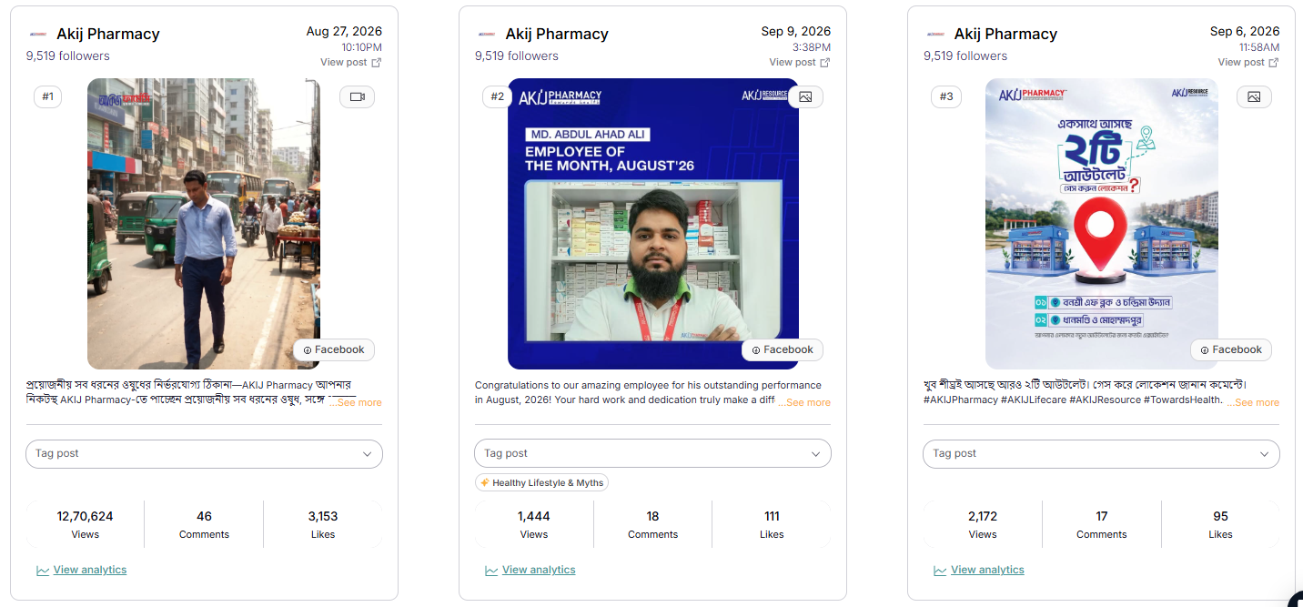
Task: Click the Healthy Lifestyle & Myths tag chip
Action: (541, 483)
